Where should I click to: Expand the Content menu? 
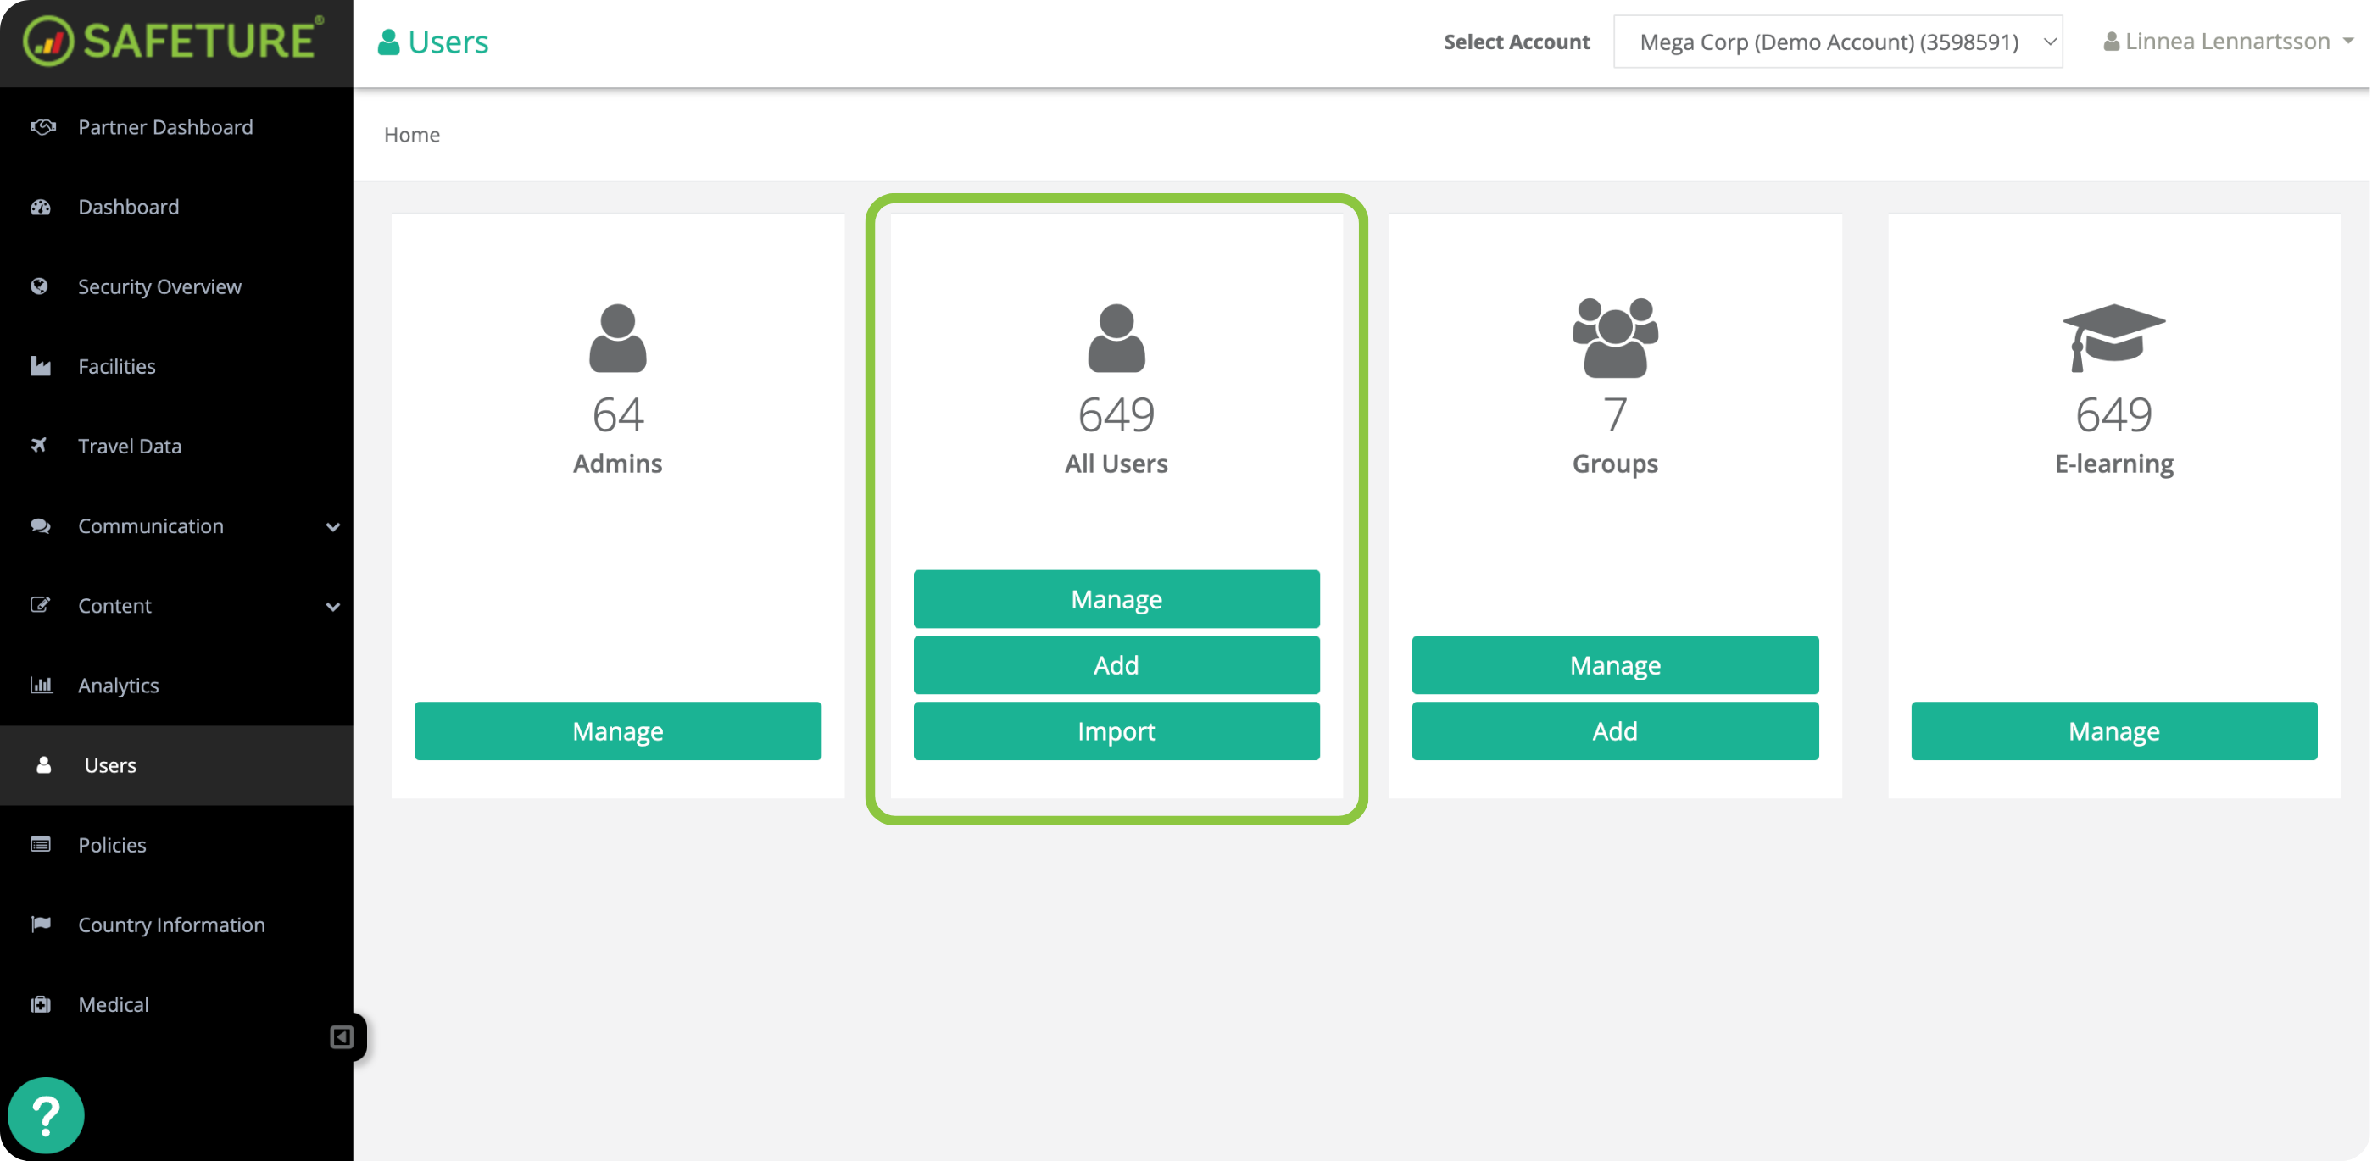pyautogui.click(x=114, y=606)
